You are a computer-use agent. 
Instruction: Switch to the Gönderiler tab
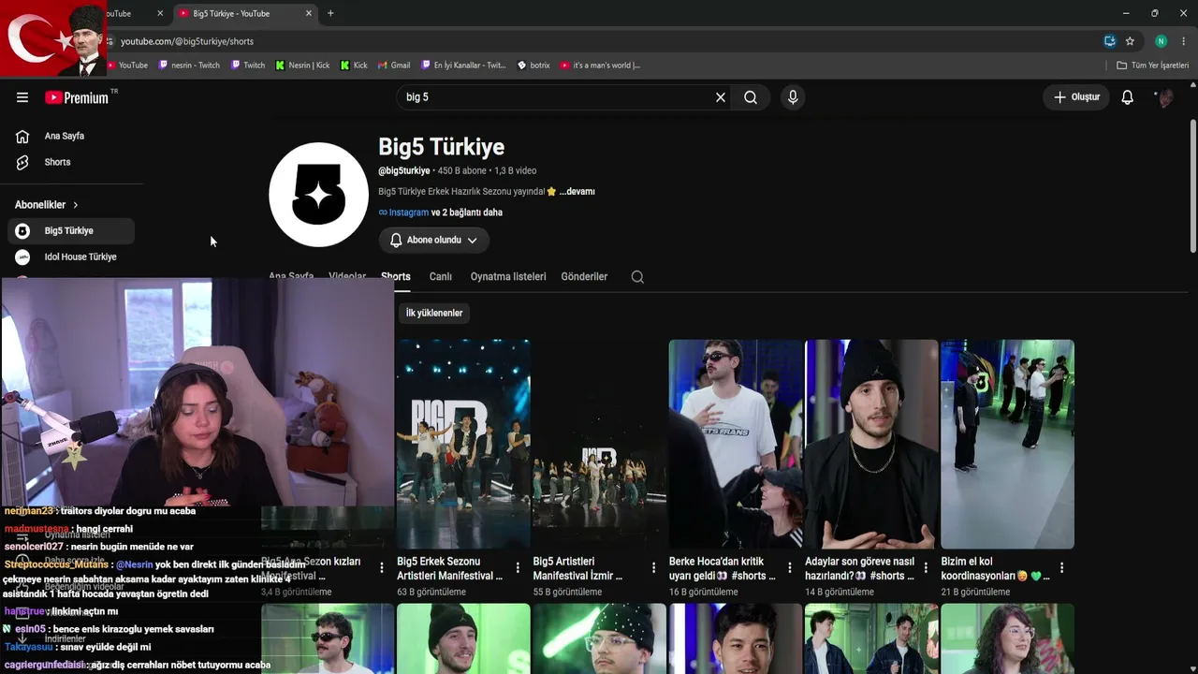(x=584, y=277)
